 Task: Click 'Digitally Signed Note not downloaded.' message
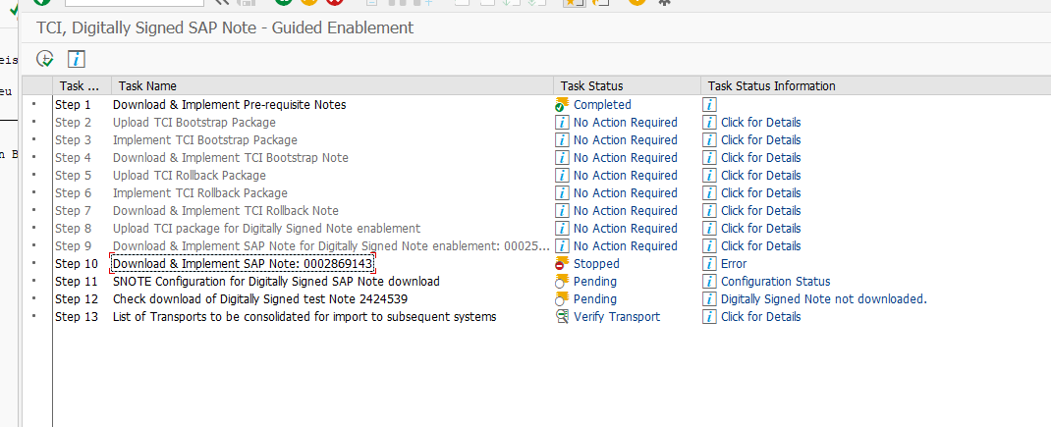(x=823, y=299)
